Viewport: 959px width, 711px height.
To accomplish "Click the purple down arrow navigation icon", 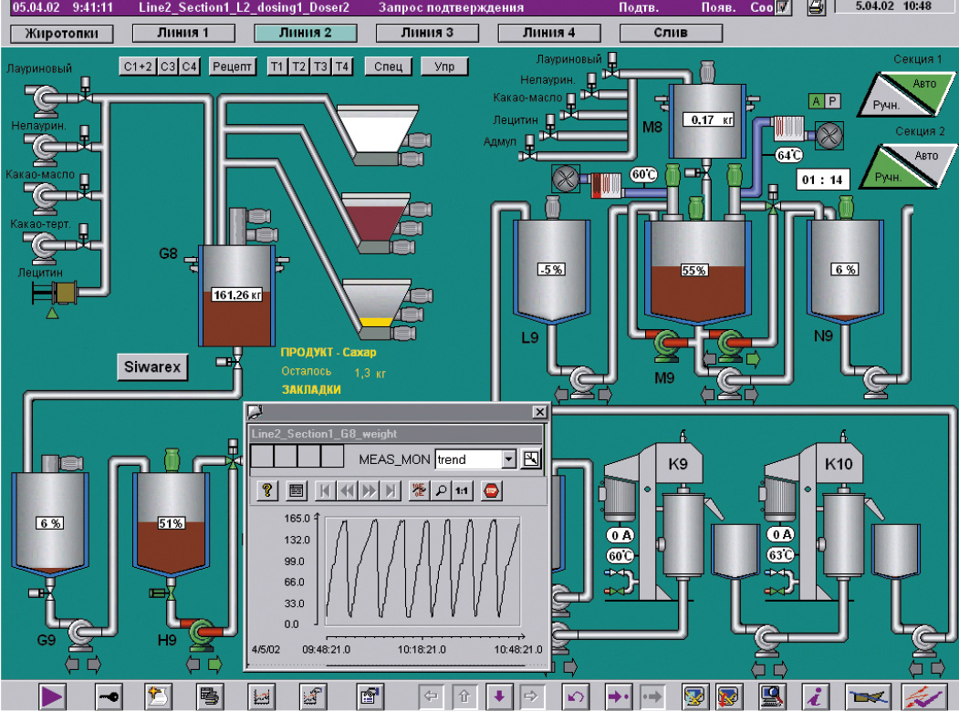I will [498, 696].
